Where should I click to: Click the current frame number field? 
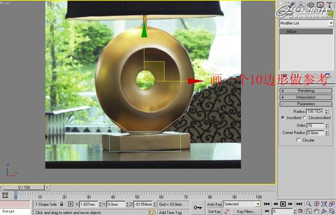[282, 212]
